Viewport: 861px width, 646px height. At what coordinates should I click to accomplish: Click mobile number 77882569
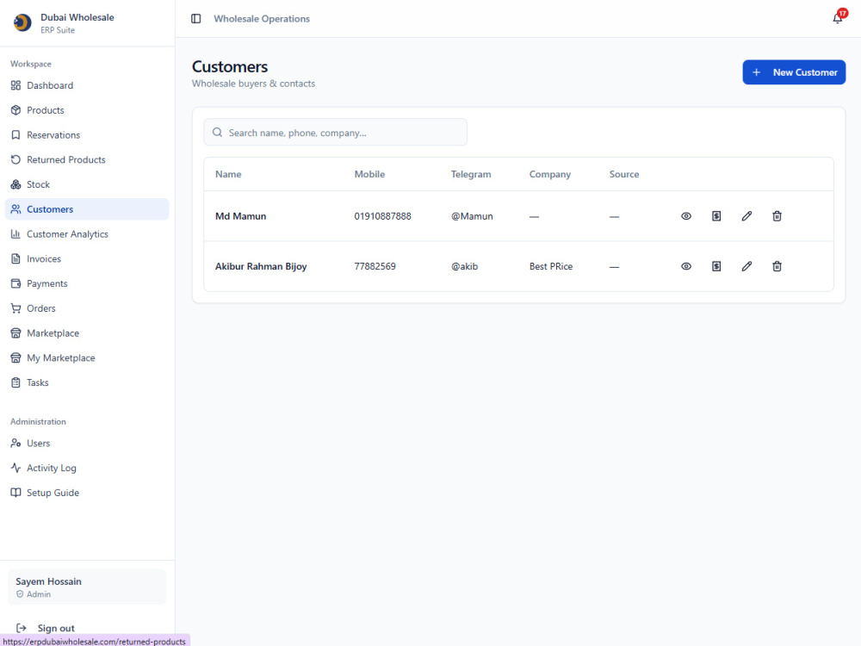point(375,266)
